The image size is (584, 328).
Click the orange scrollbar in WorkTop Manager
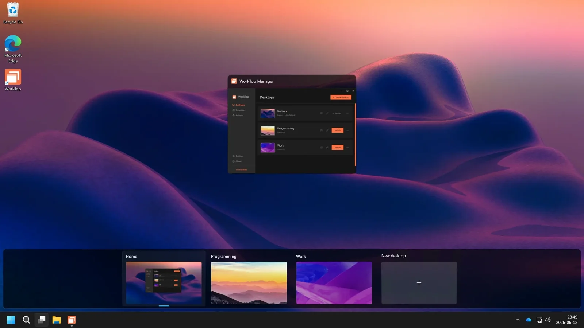coord(355,135)
